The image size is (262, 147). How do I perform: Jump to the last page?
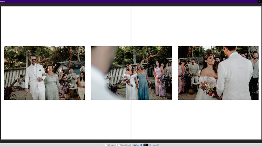click(151, 145)
